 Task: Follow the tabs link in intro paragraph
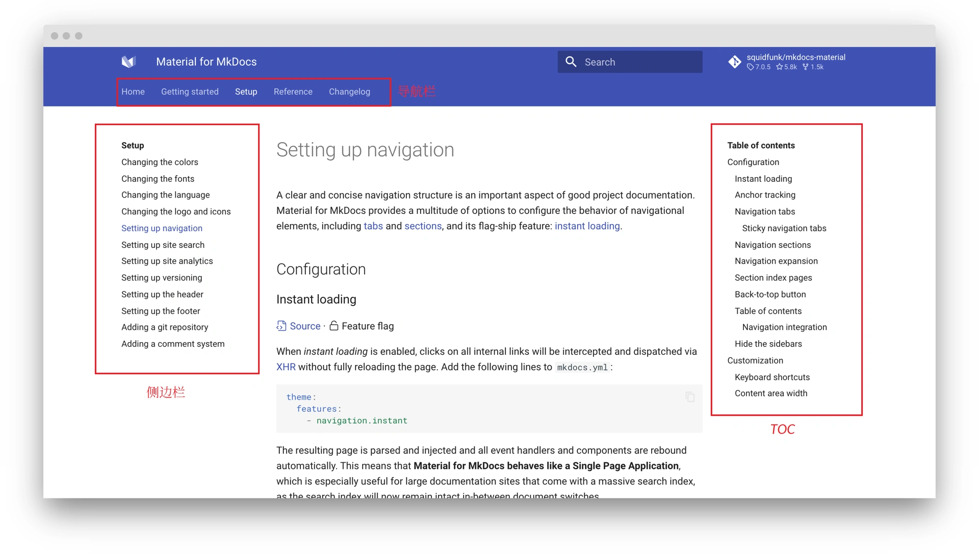click(x=373, y=226)
